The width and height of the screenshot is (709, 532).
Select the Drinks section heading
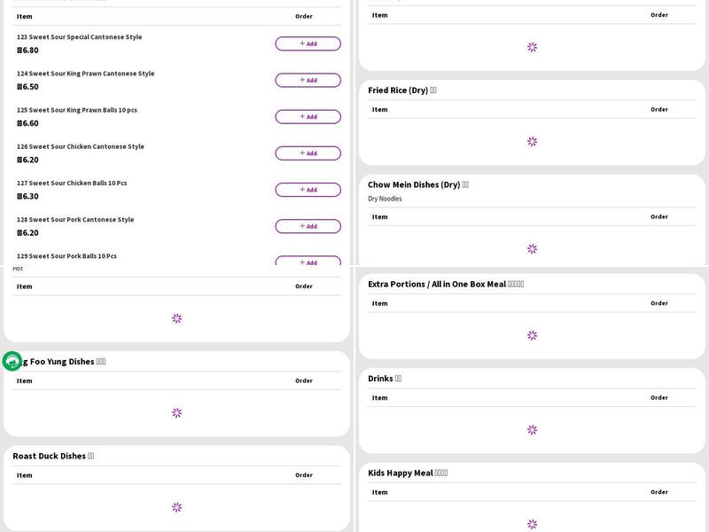tap(380, 379)
